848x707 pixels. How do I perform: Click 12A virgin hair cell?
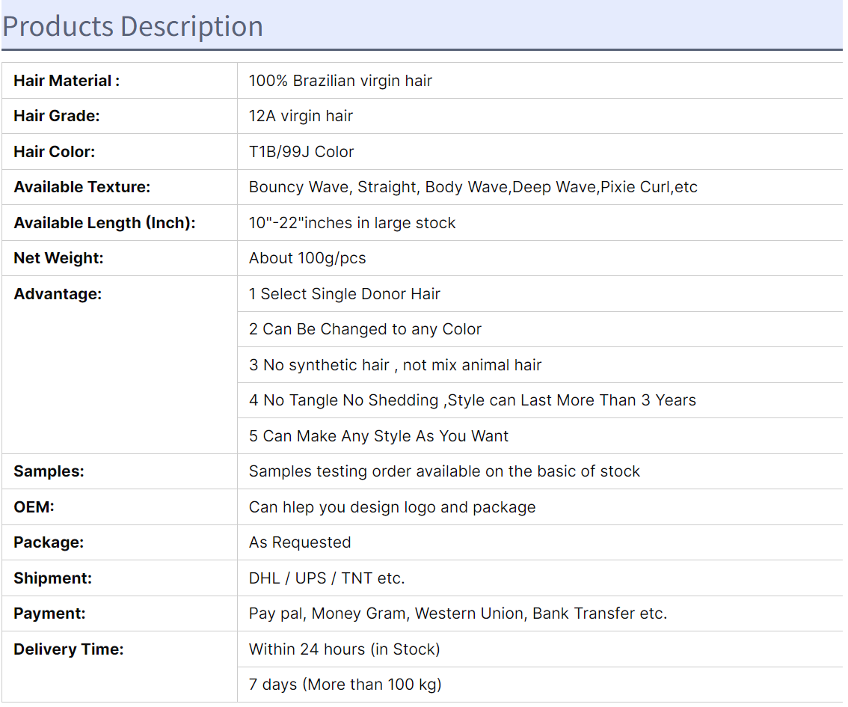click(301, 116)
